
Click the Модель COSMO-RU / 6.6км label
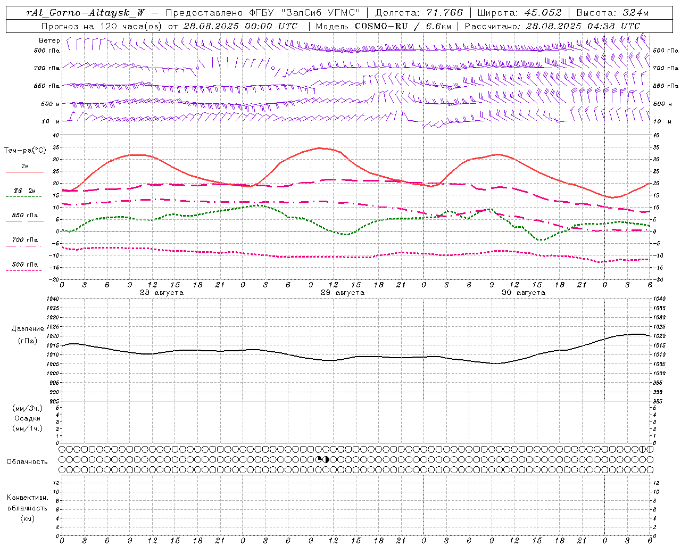pos(383,26)
